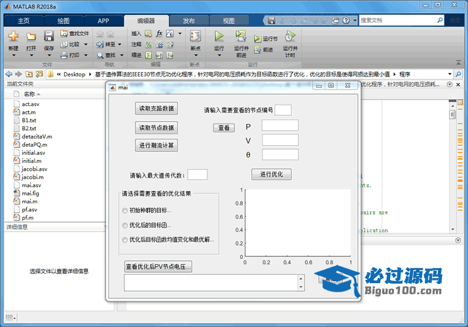Open the 打开 dropdown arrow
The image size is (468, 327).
(31, 56)
